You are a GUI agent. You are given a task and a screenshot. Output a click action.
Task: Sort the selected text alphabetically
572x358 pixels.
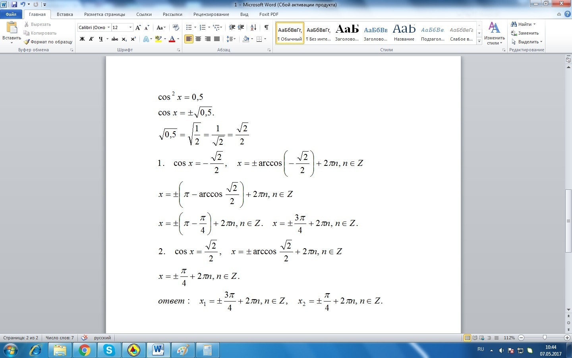pos(253,27)
